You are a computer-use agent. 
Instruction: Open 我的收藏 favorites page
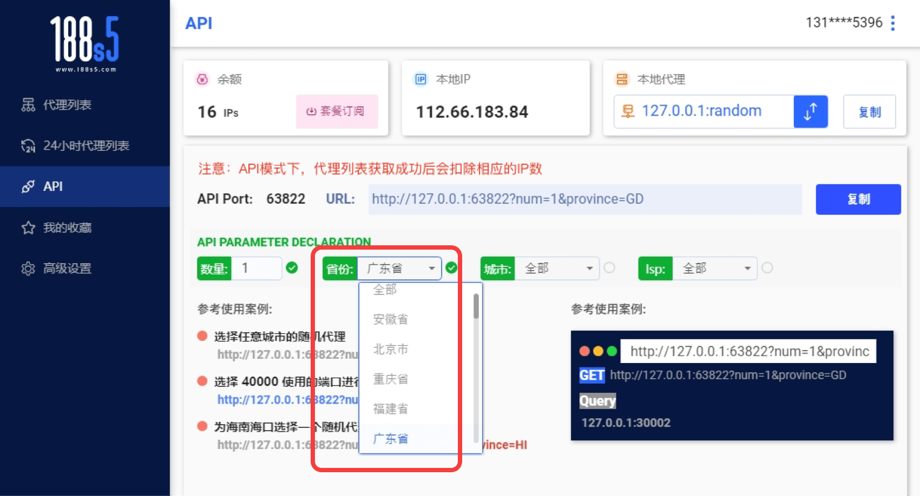click(85, 227)
